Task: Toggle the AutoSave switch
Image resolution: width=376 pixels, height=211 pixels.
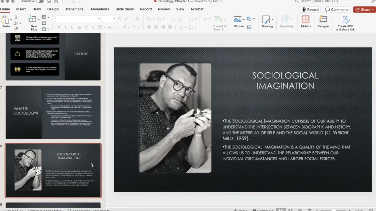Action: click(40, 1)
